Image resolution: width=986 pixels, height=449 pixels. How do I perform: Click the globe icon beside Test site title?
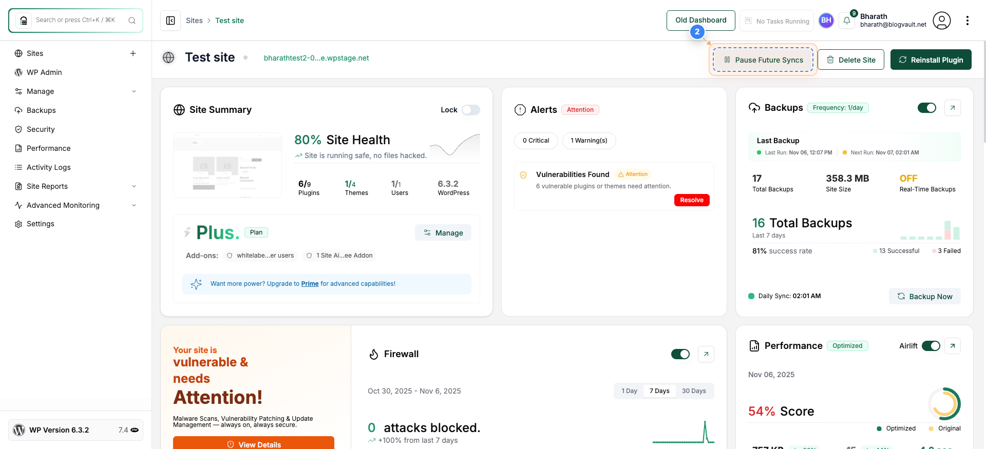tap(168, 57)
